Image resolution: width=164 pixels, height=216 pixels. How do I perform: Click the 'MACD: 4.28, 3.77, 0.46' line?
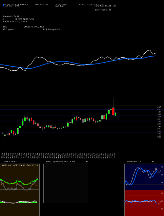(15, 22)
